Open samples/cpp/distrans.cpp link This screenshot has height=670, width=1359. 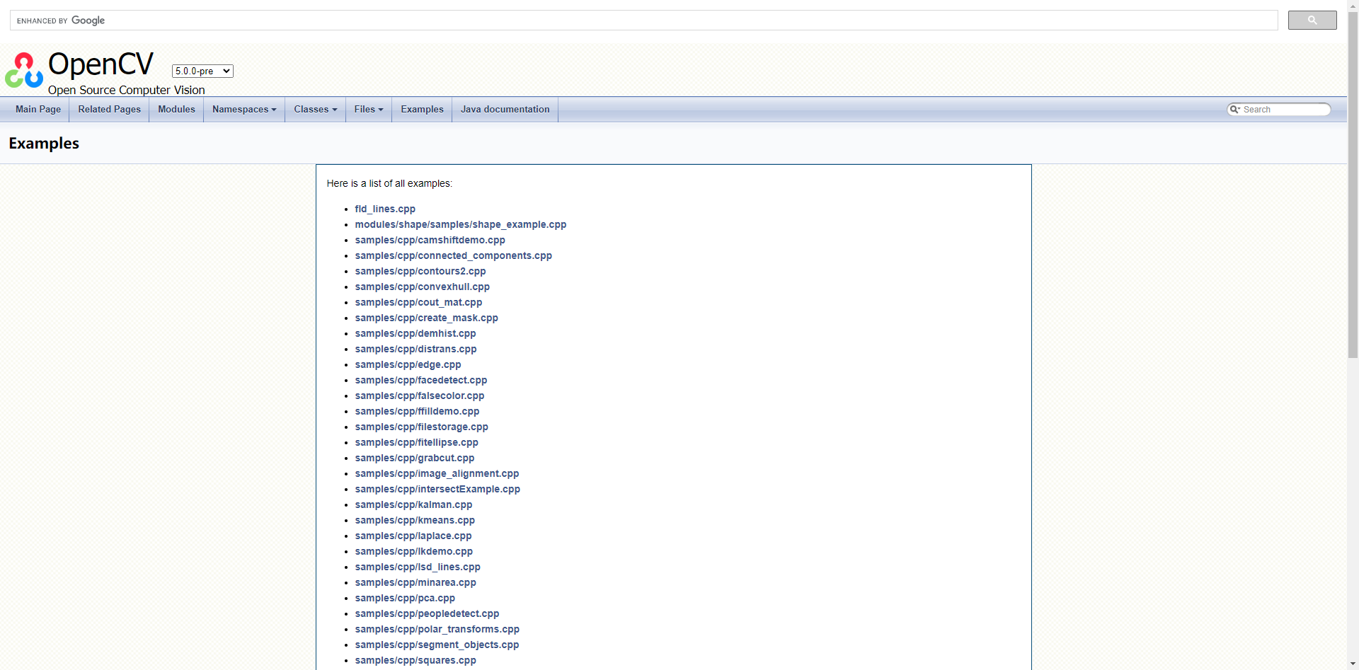(416, 350)
